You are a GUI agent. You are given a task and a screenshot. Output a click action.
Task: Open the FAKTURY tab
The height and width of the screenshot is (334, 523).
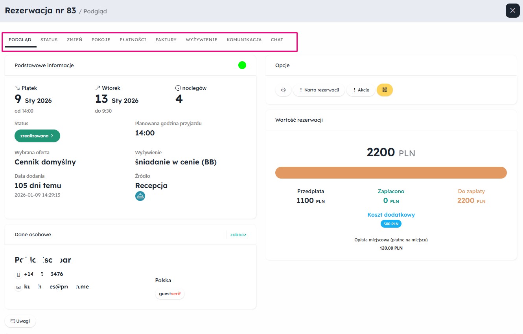coord(166,40)
